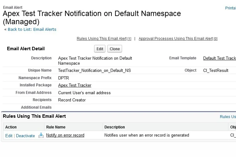The image size is (236, 157).
Task: Click the Clone button
Action: click(115, 49)
